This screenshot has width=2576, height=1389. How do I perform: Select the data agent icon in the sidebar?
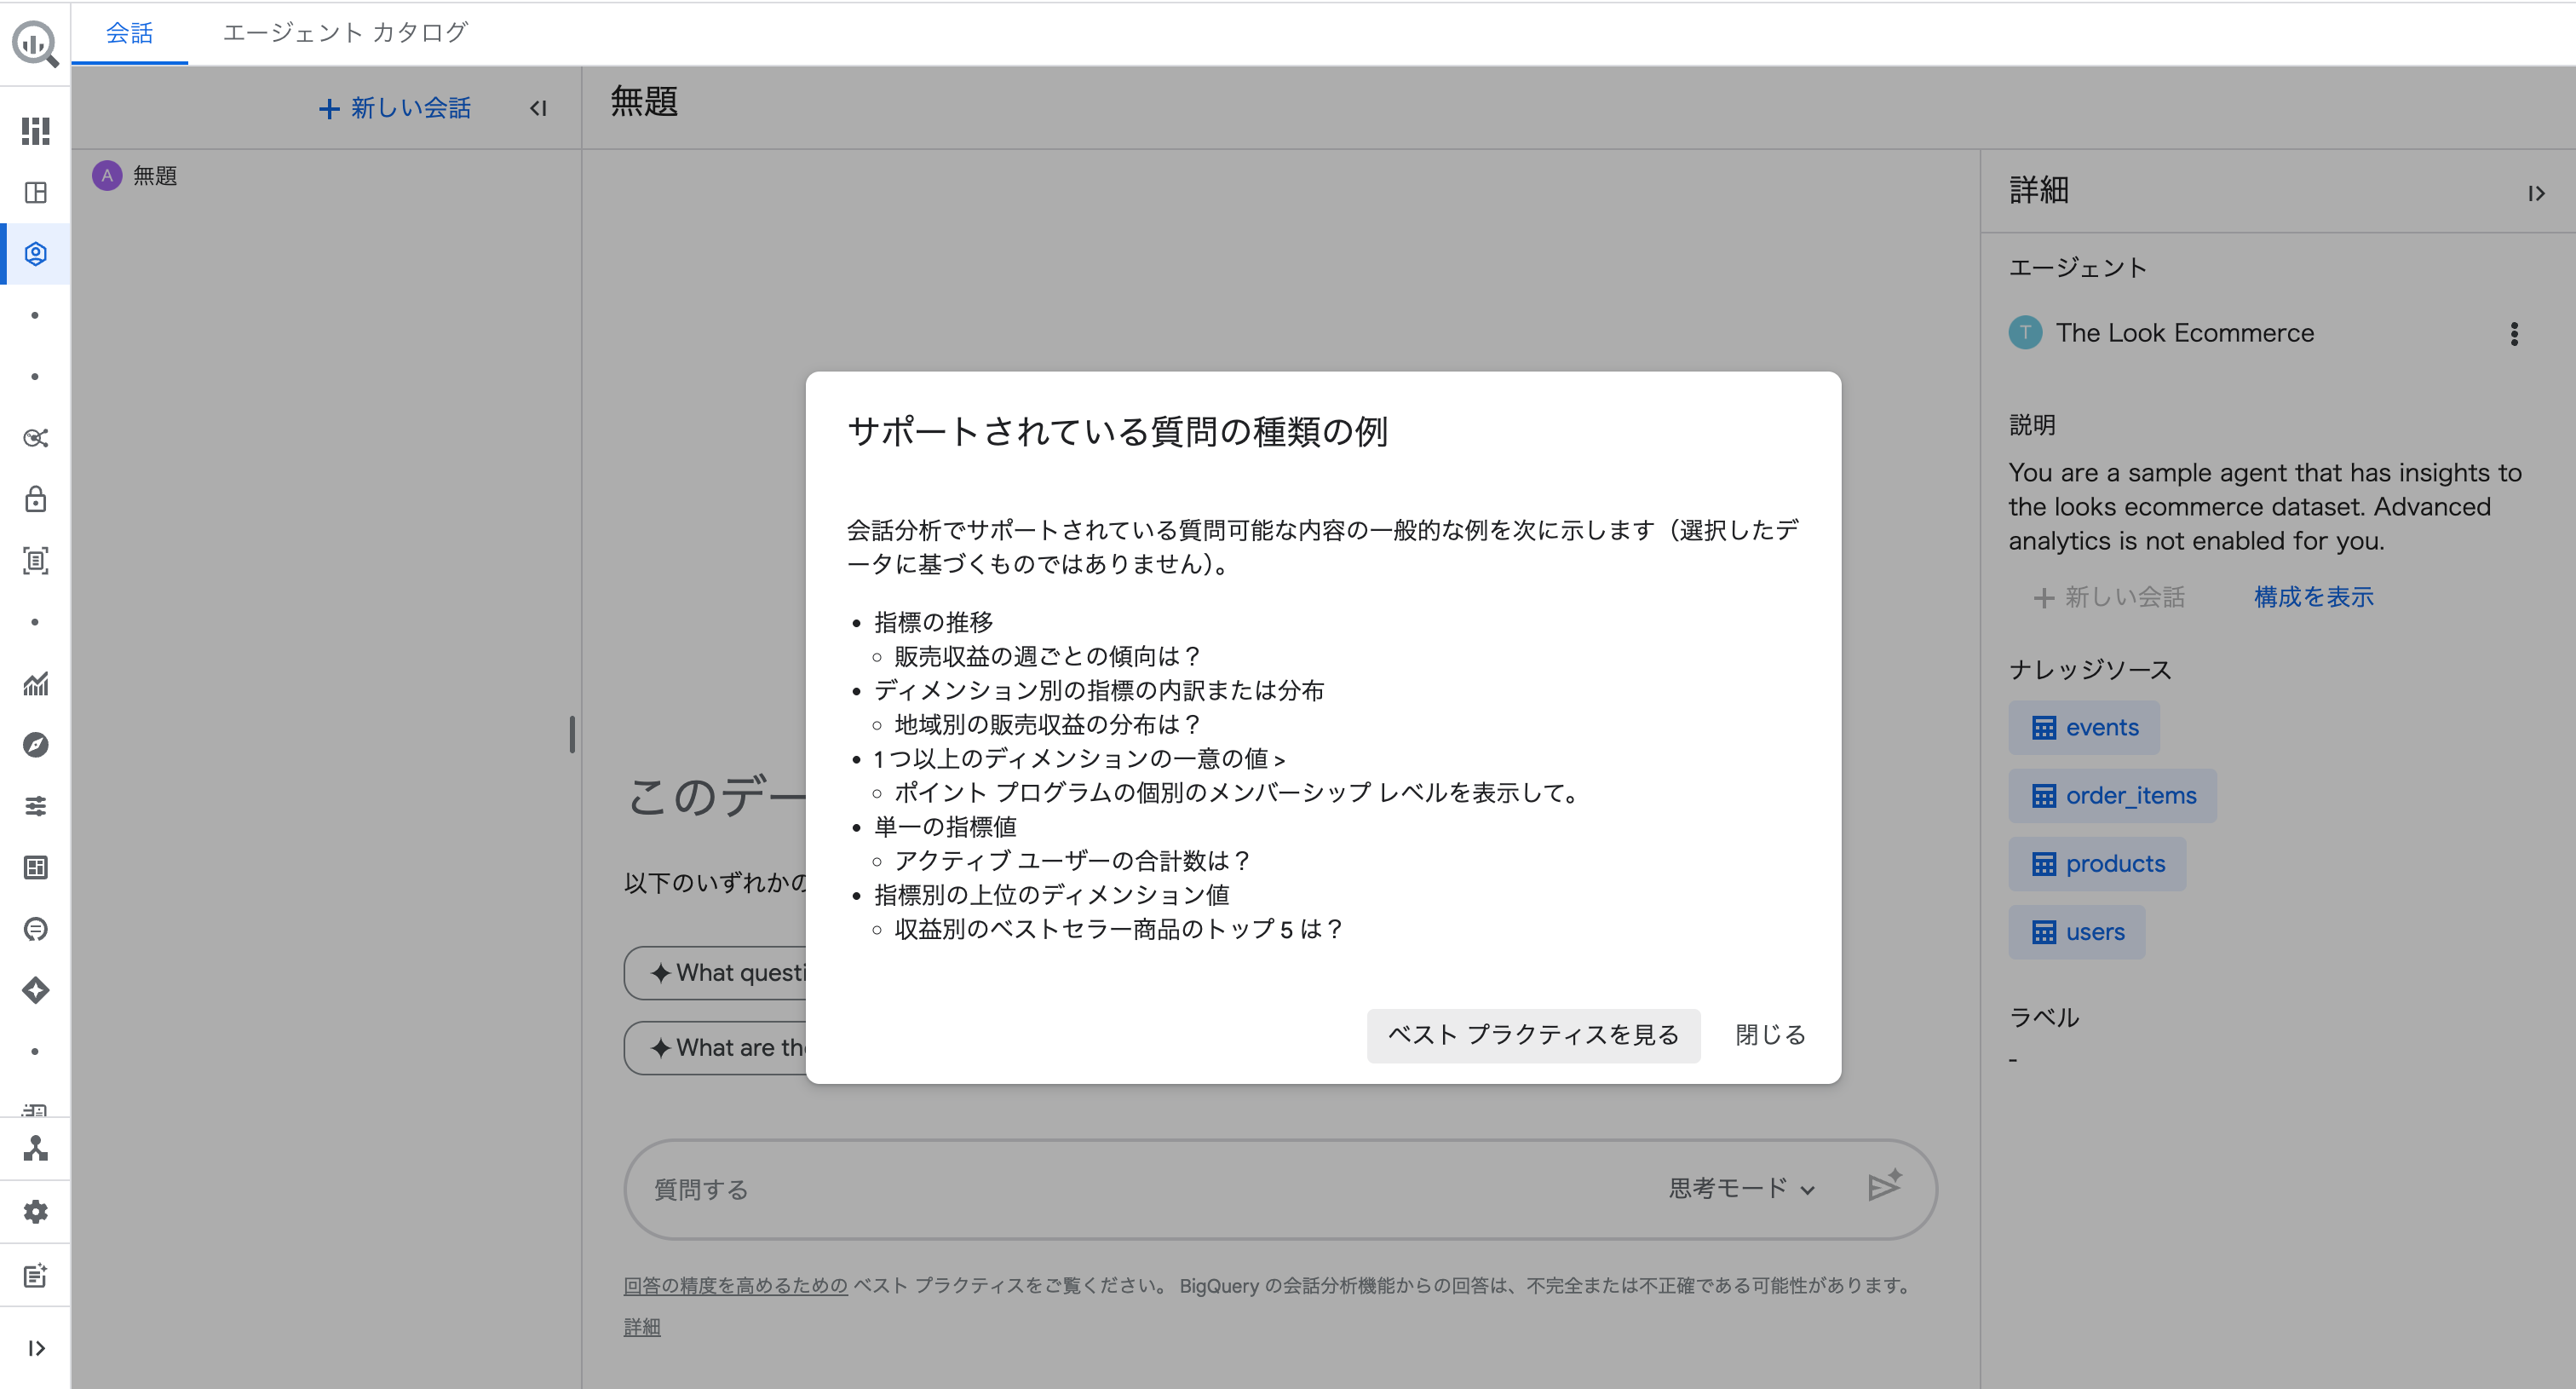(35, 254)
